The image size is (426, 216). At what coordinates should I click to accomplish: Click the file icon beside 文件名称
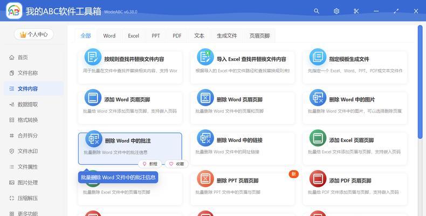pos(12,73)
